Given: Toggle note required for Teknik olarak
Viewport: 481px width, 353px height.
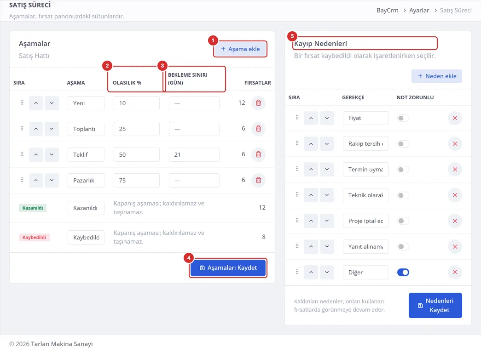Looking at the screenshot, I should coord(403,195).
